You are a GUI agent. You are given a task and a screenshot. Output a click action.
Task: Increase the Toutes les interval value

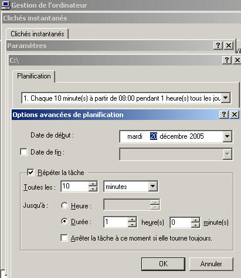(x=93, y=184)
